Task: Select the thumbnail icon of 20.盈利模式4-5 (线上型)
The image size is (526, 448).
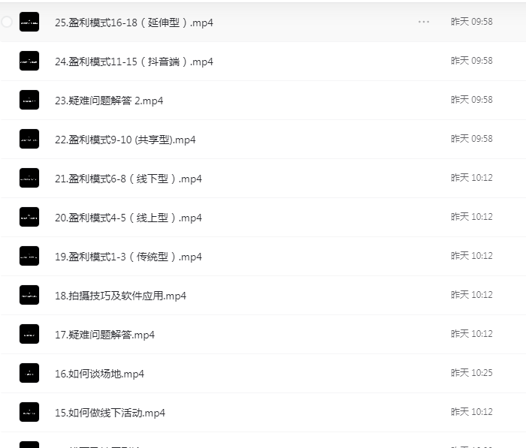Action: [29, 218]
